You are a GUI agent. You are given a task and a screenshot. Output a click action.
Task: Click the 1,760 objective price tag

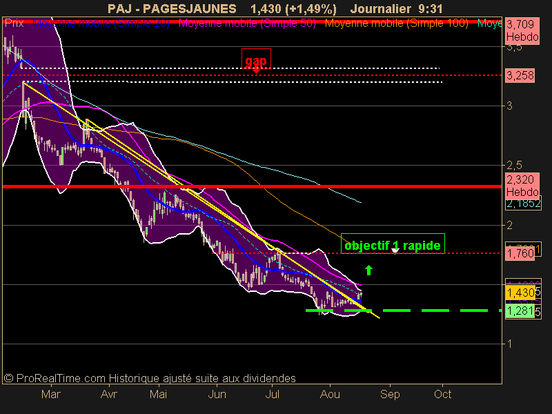tap(520, 253)
